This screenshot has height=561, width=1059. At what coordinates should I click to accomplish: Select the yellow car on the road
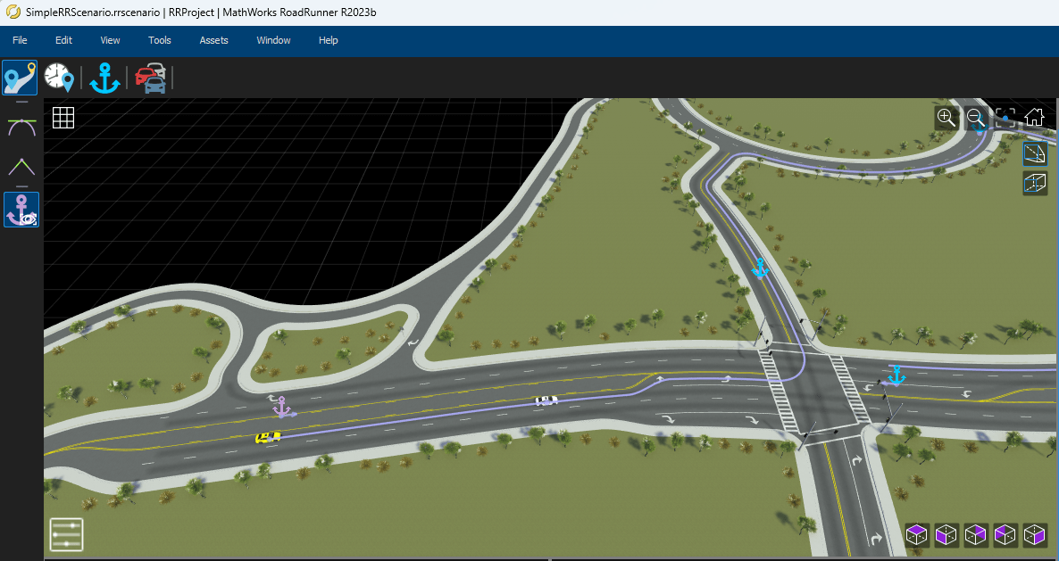point(268,438)
